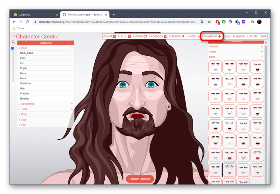Image resolution: width=280 pixels, height=194 pixels.
Task: Collapse the Head category
Action: click(45, 48)
